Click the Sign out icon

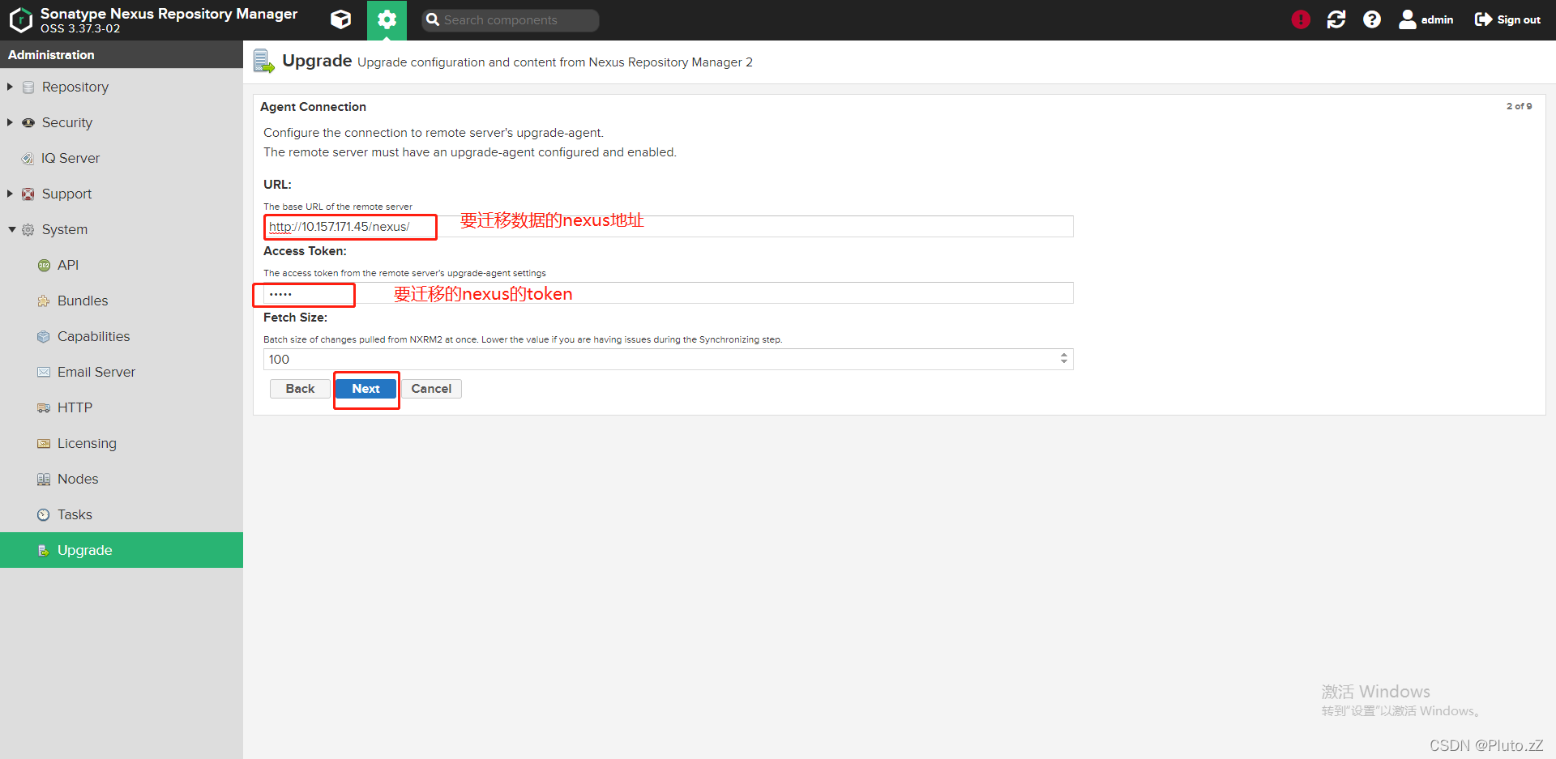[x=1483, y=19]
